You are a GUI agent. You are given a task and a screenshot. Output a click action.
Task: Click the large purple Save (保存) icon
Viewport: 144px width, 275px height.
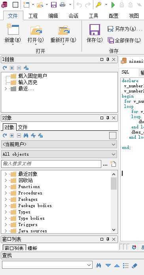[95, 30]
